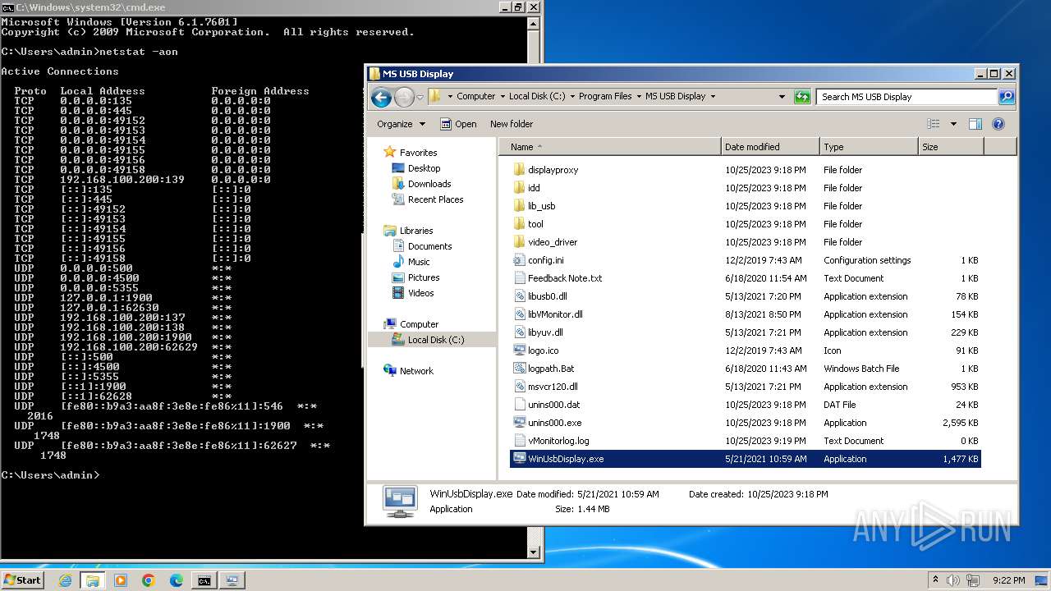
Task: Show hidden tray icons arrow
Action: click(x=935, y=580)
